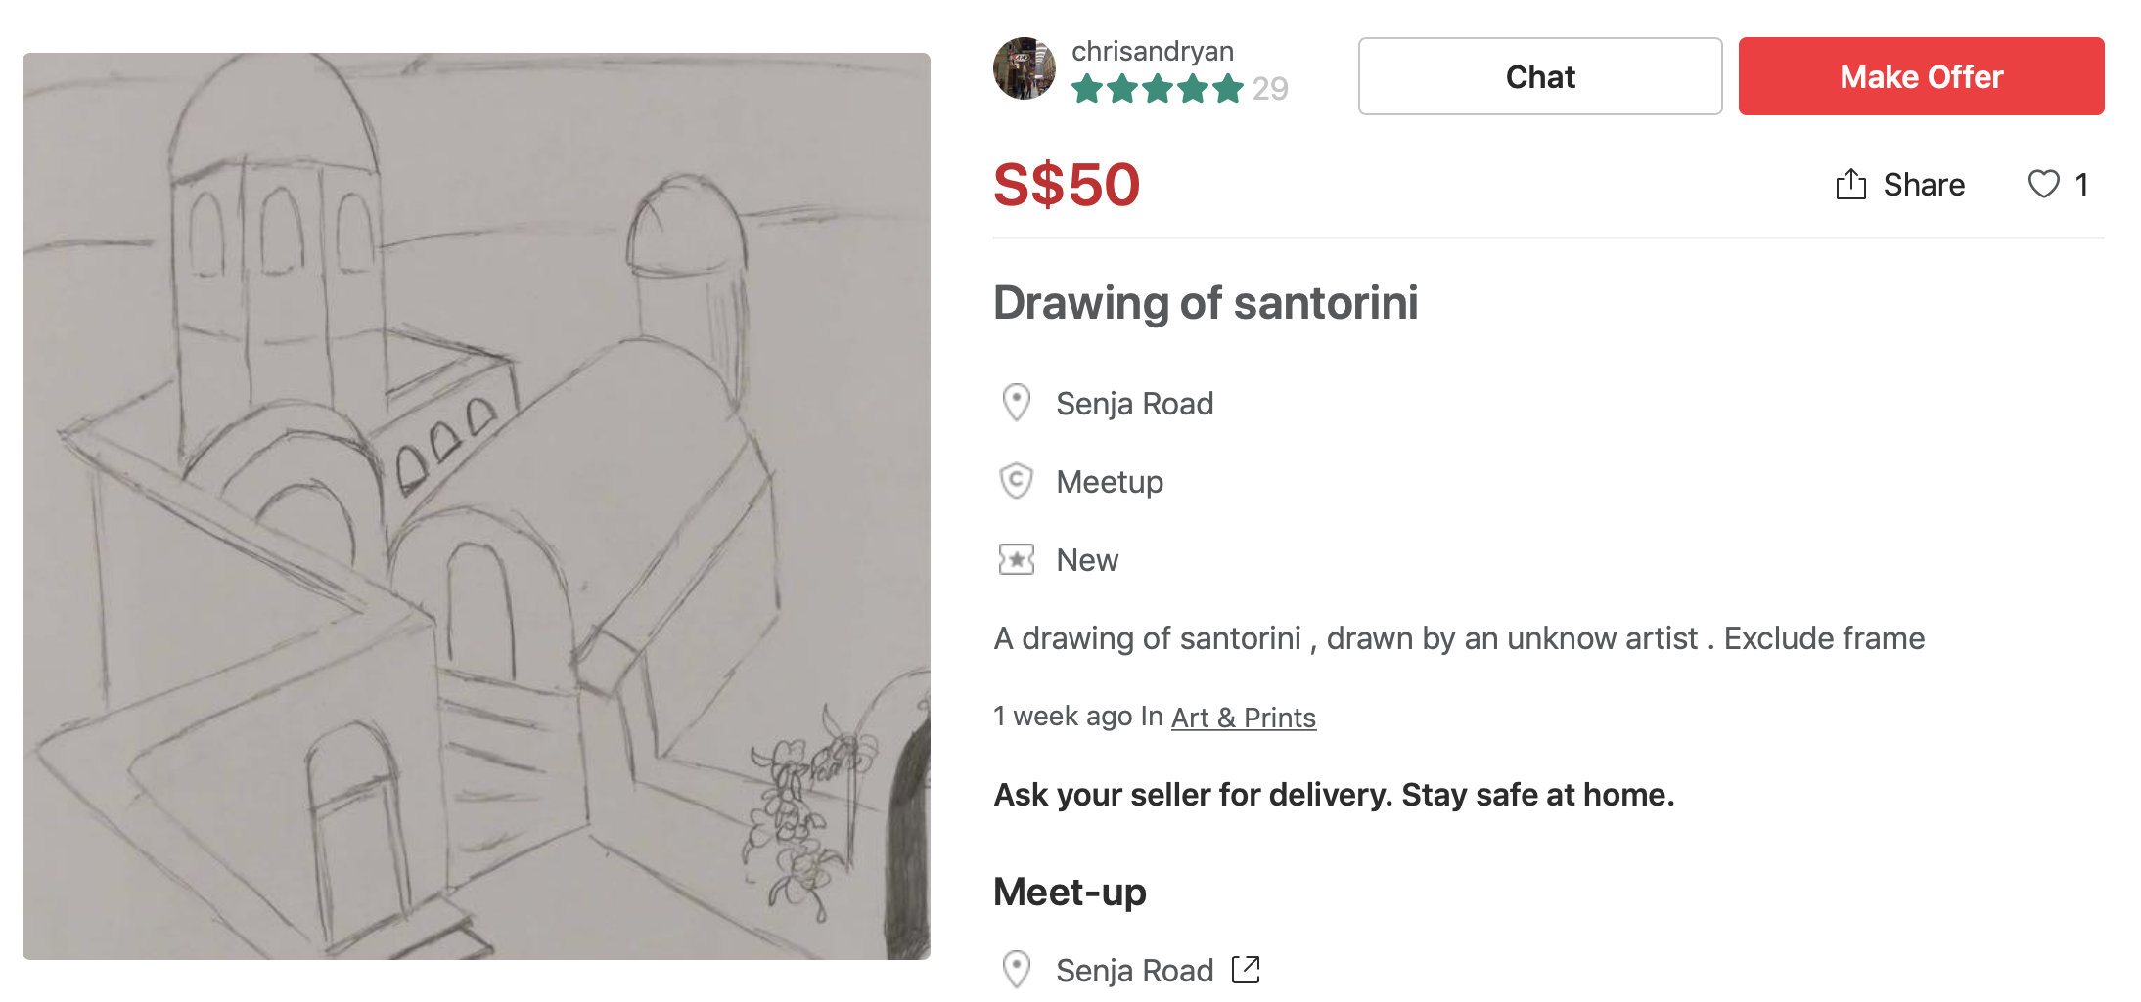Like the listing with the heart icon
Screen dimensions: 2141x1002
click(x=2043, y=184)
